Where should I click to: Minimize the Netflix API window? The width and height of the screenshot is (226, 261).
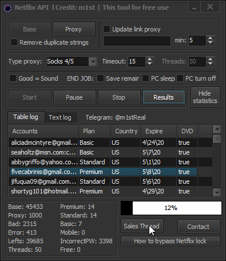(x=195, y=7)
